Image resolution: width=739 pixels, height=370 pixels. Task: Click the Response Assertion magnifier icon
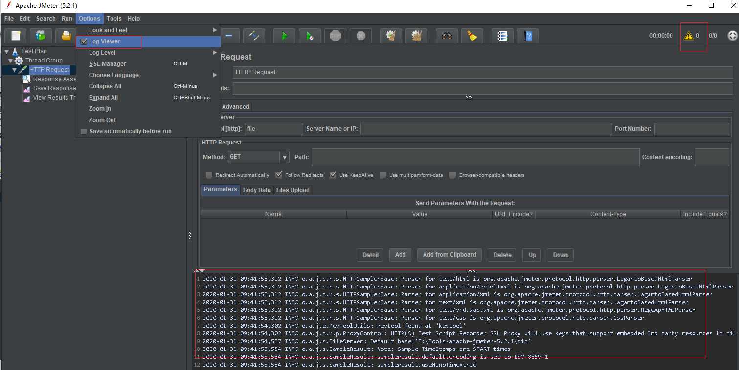[27, 79]
